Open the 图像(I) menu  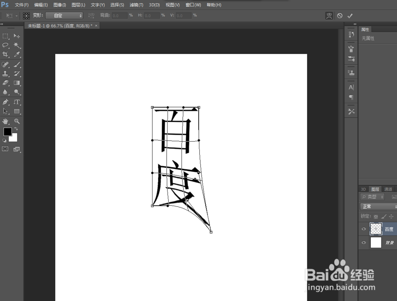click(60, 5)
